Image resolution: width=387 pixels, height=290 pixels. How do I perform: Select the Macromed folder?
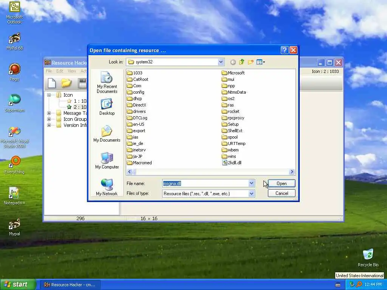pos(139,163)
